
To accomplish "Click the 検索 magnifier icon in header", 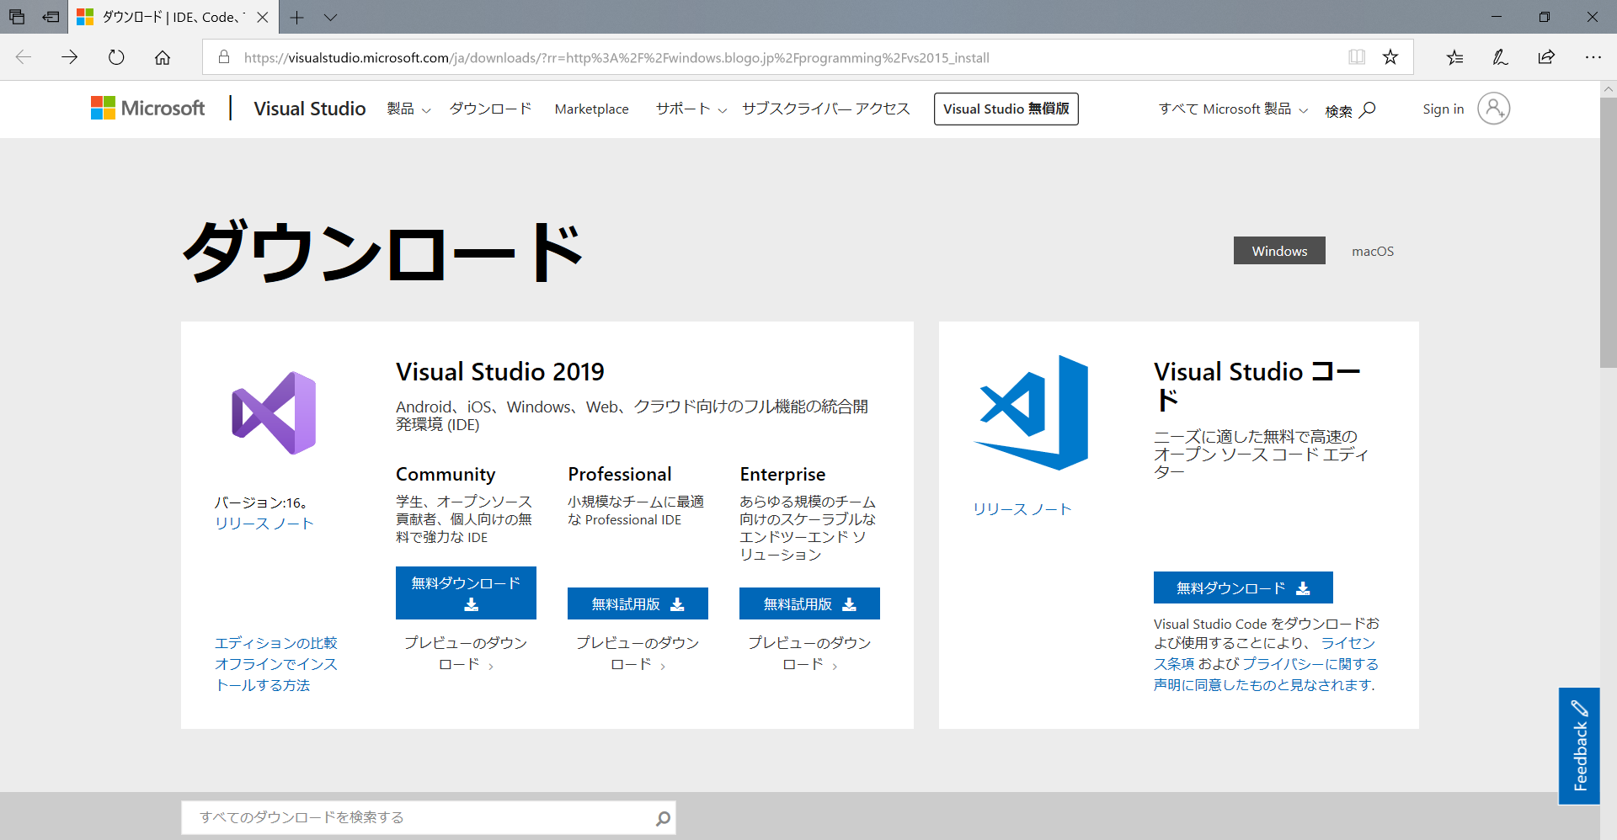I will (1368, 109).
